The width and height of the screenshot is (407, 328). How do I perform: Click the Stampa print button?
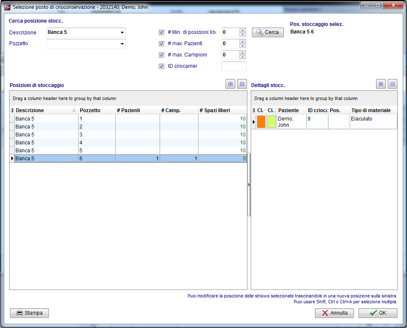pos(29,313)
